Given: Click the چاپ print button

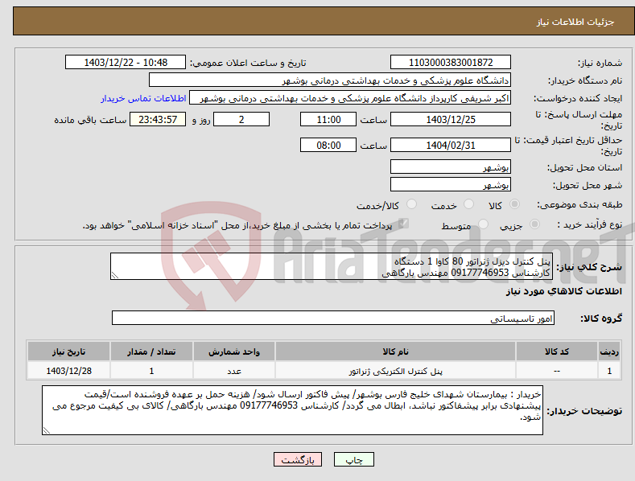Looking at the screenshot, I should point(353,459).
